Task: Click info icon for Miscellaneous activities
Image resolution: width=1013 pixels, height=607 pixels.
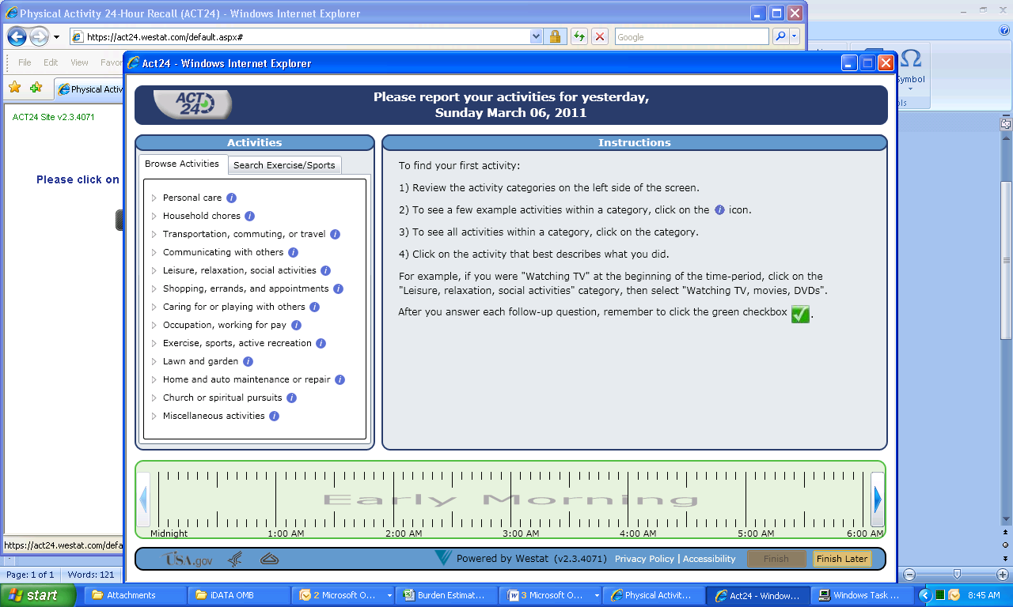Action: tap(274, 417)
